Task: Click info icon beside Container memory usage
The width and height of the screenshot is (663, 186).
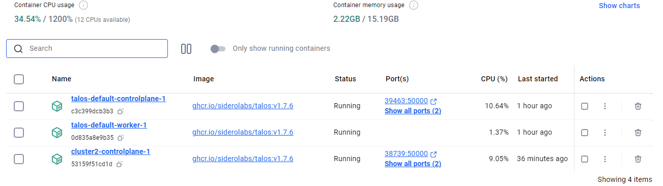Action: click(414, 5)
